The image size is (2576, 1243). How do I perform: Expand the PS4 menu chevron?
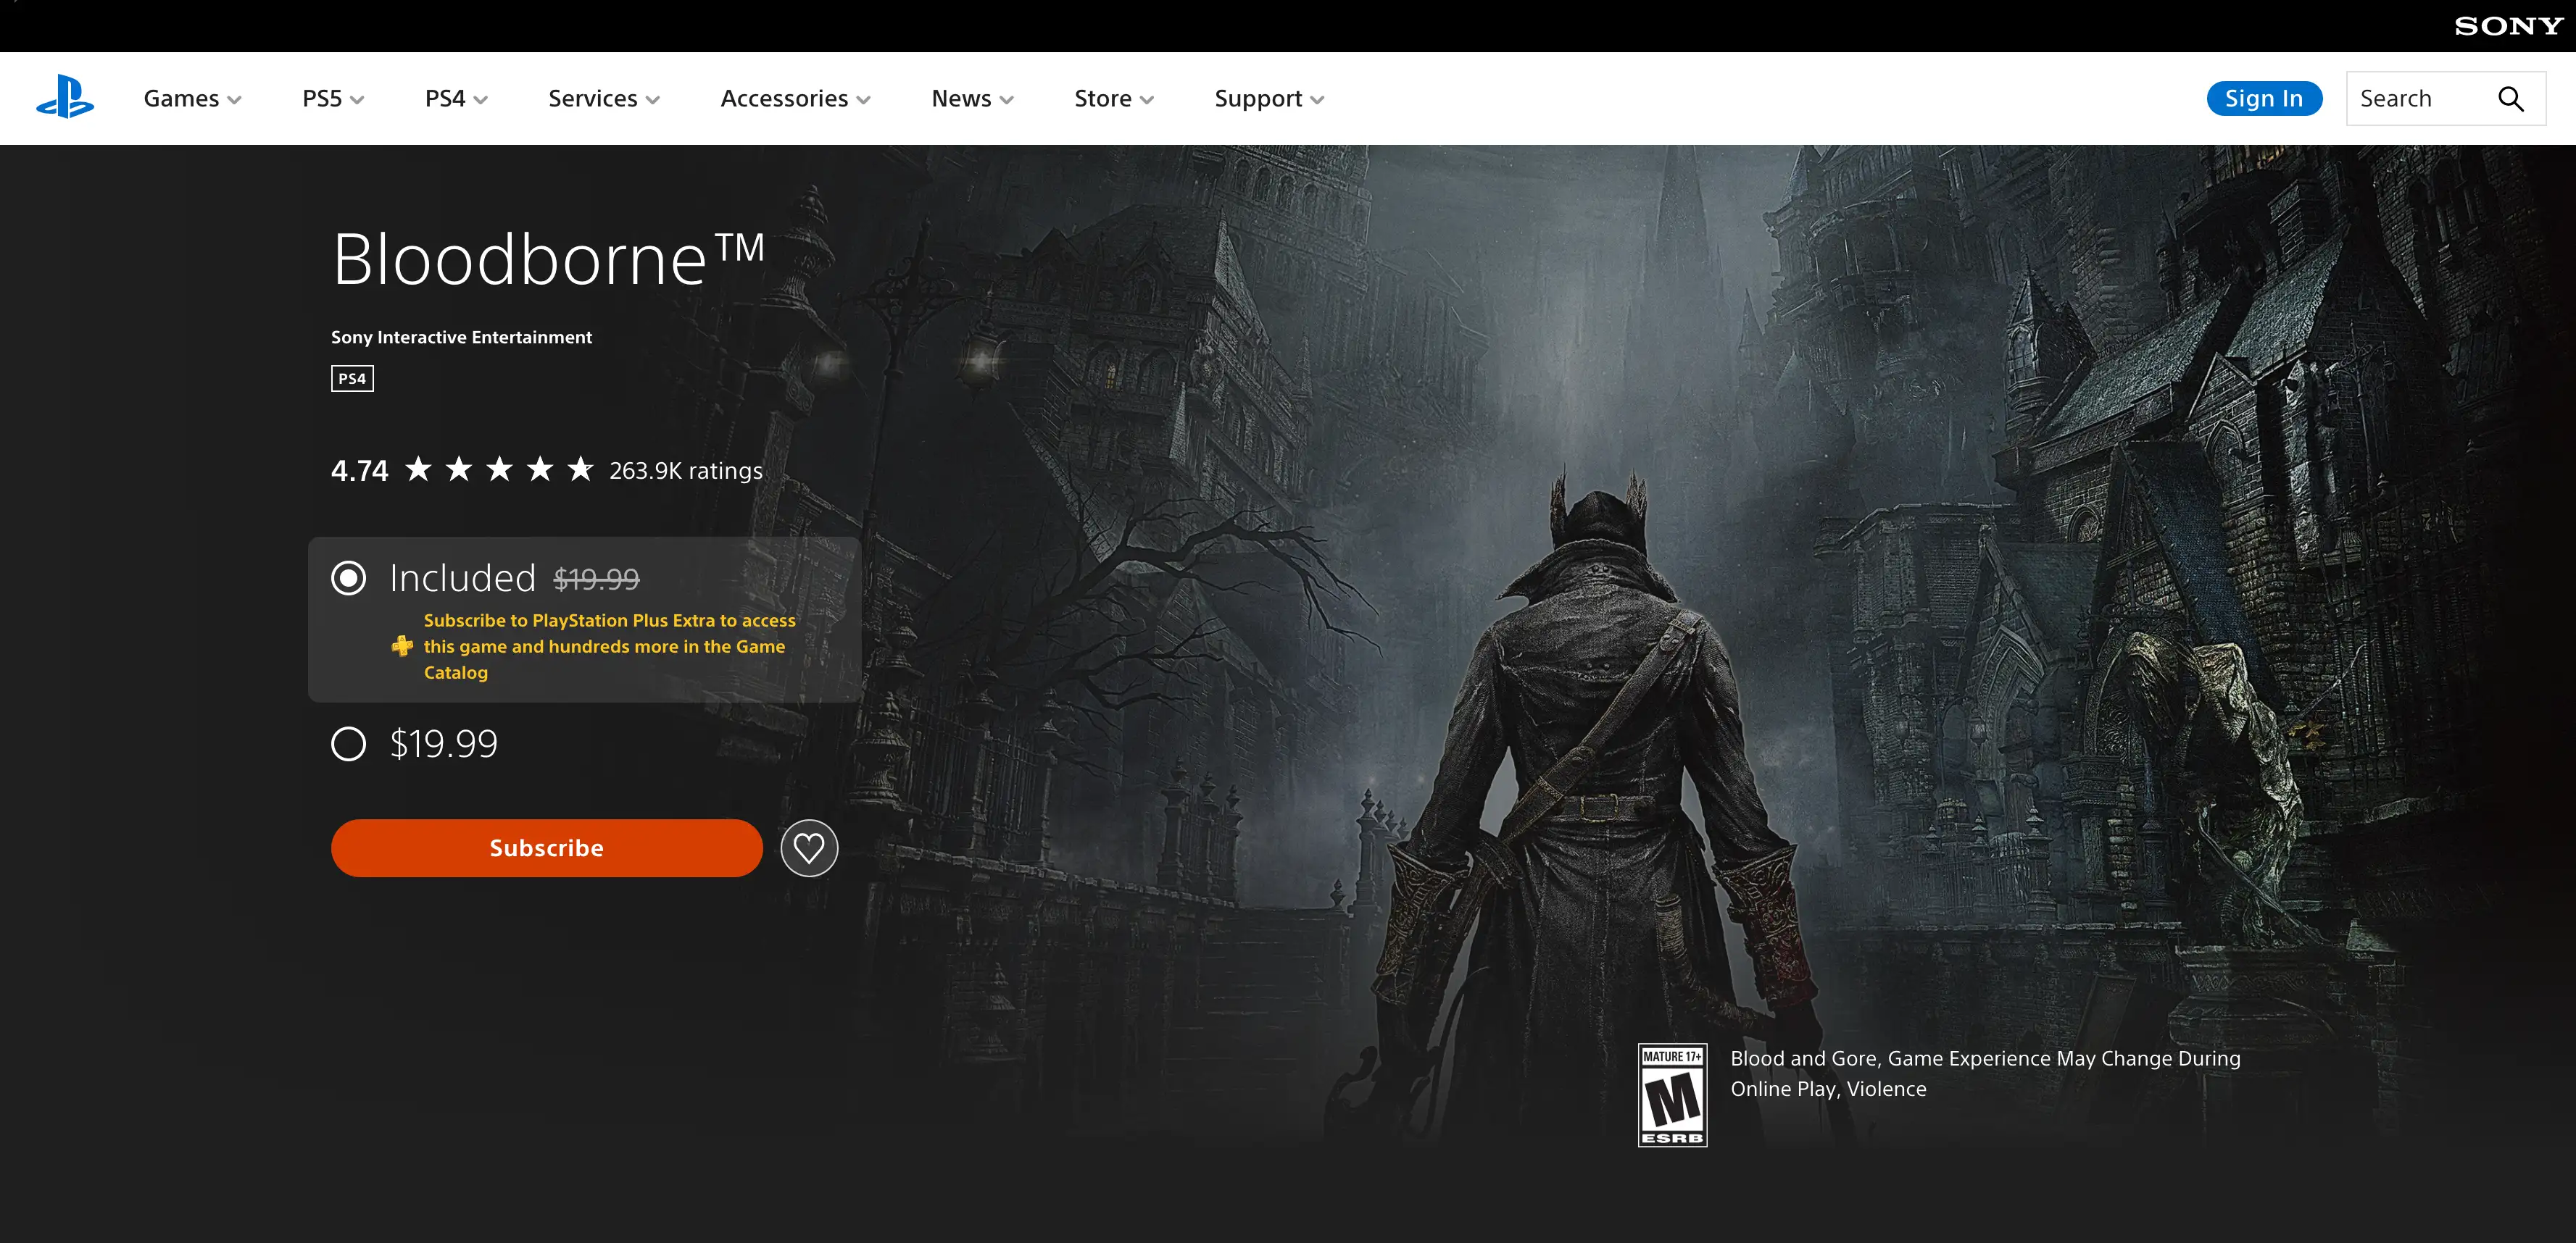481,100
